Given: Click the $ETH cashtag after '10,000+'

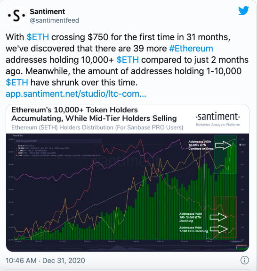Looking at the screenshot, I should click(x=128, y=60).
